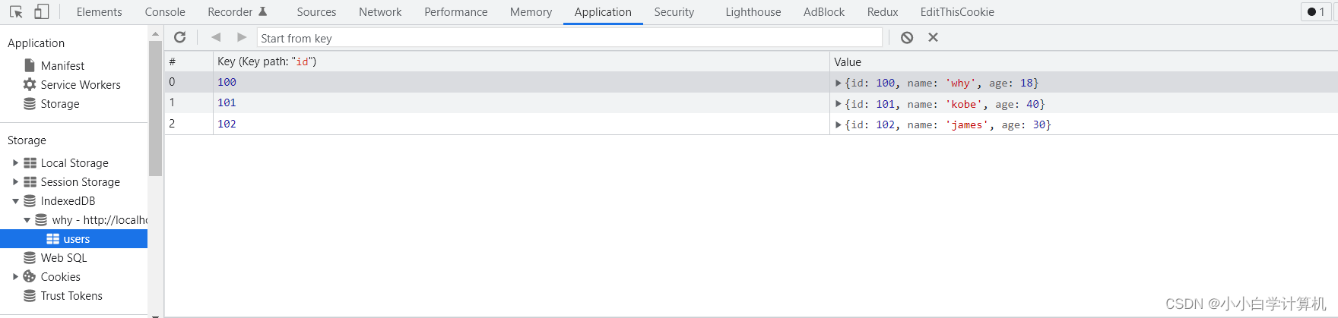Expand the Session Storage tree node

click(15, 181)
